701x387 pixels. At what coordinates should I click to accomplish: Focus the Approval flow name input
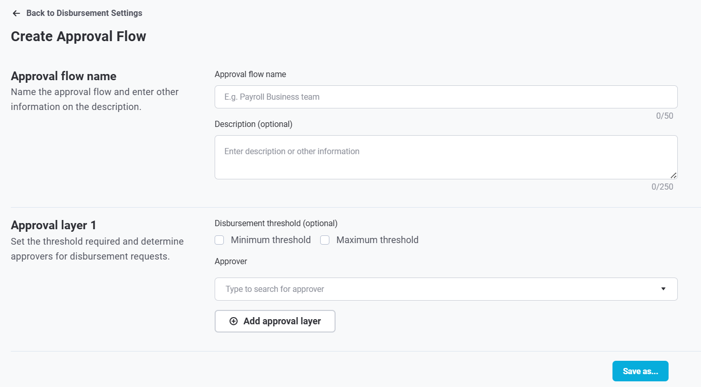tap(446, 97)
